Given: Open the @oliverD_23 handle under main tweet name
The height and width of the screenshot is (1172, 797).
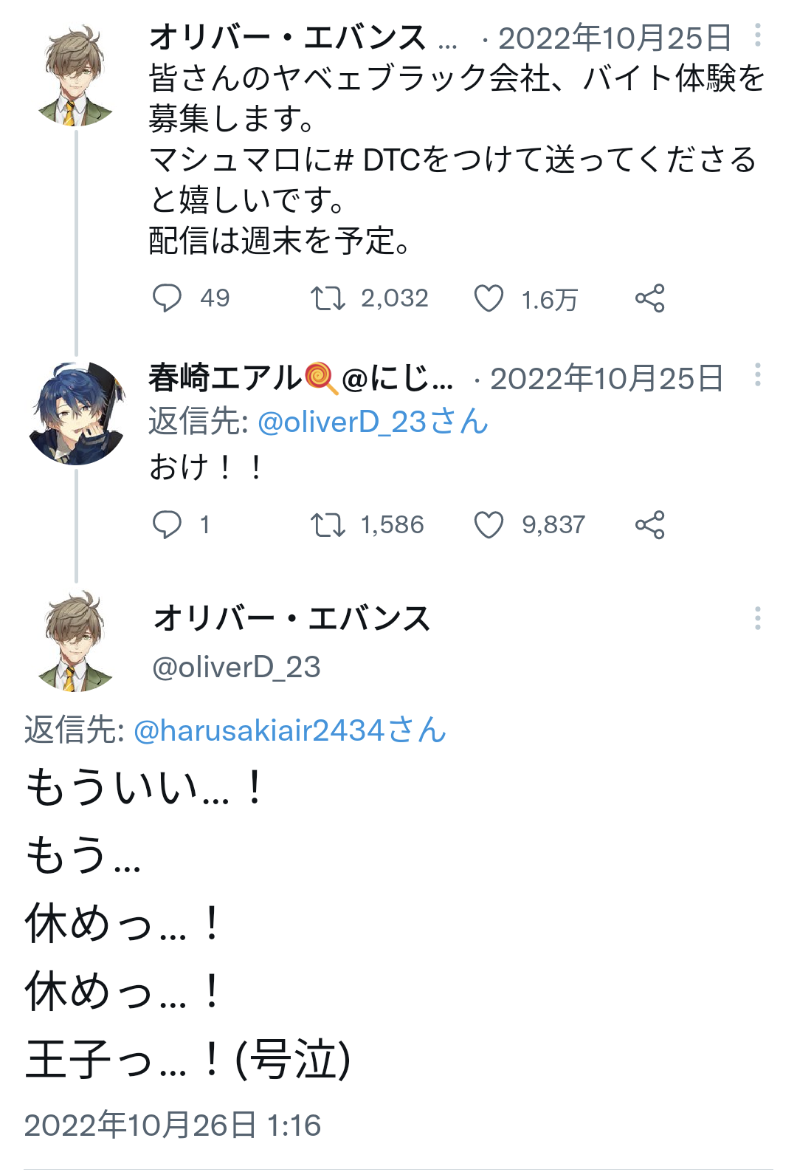Looking at the screenshot, I should pyautogui.click(x=236, y=667).
